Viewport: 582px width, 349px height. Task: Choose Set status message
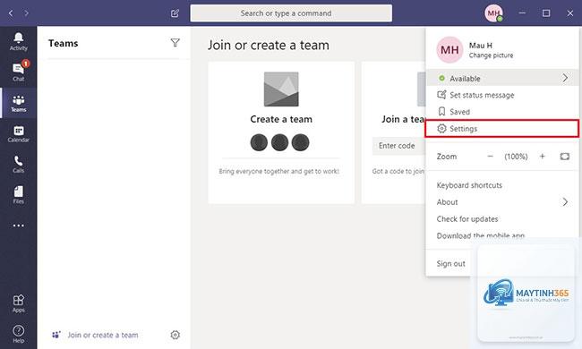point(502,95)
